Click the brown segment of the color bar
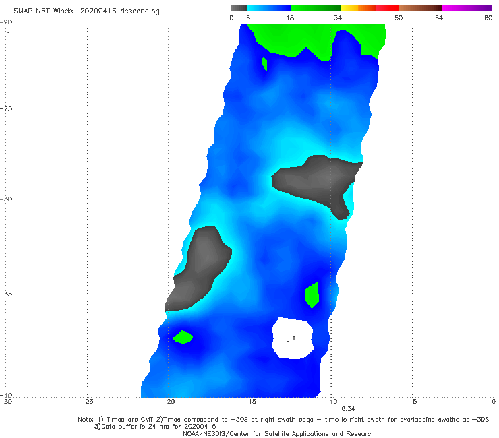Viewport: 499px width, 438px height. pyautogui.click(x=420, y=8)
